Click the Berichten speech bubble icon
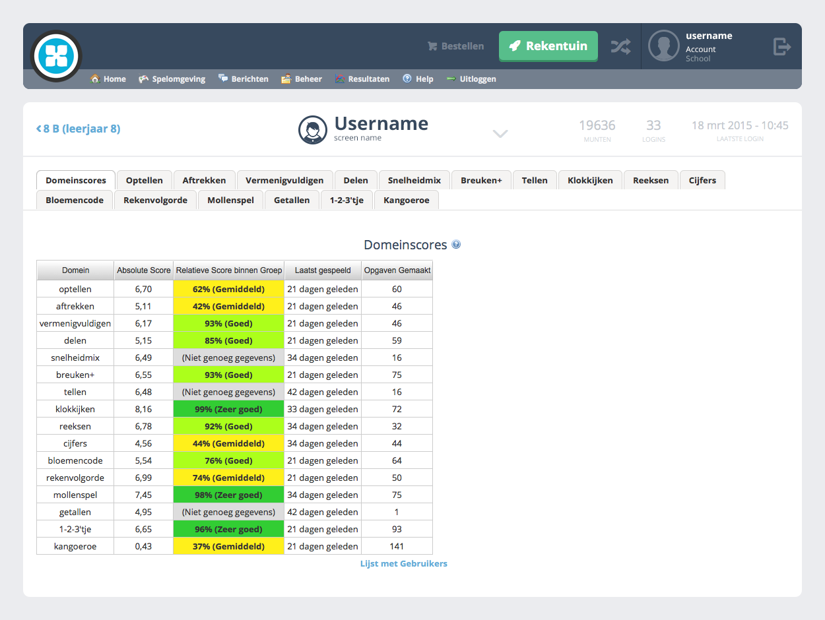 [x=223, y=78]
